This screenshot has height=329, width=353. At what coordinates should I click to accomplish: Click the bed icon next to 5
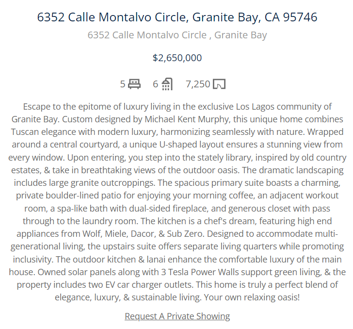pyautogui.click(x=134, y=84)
